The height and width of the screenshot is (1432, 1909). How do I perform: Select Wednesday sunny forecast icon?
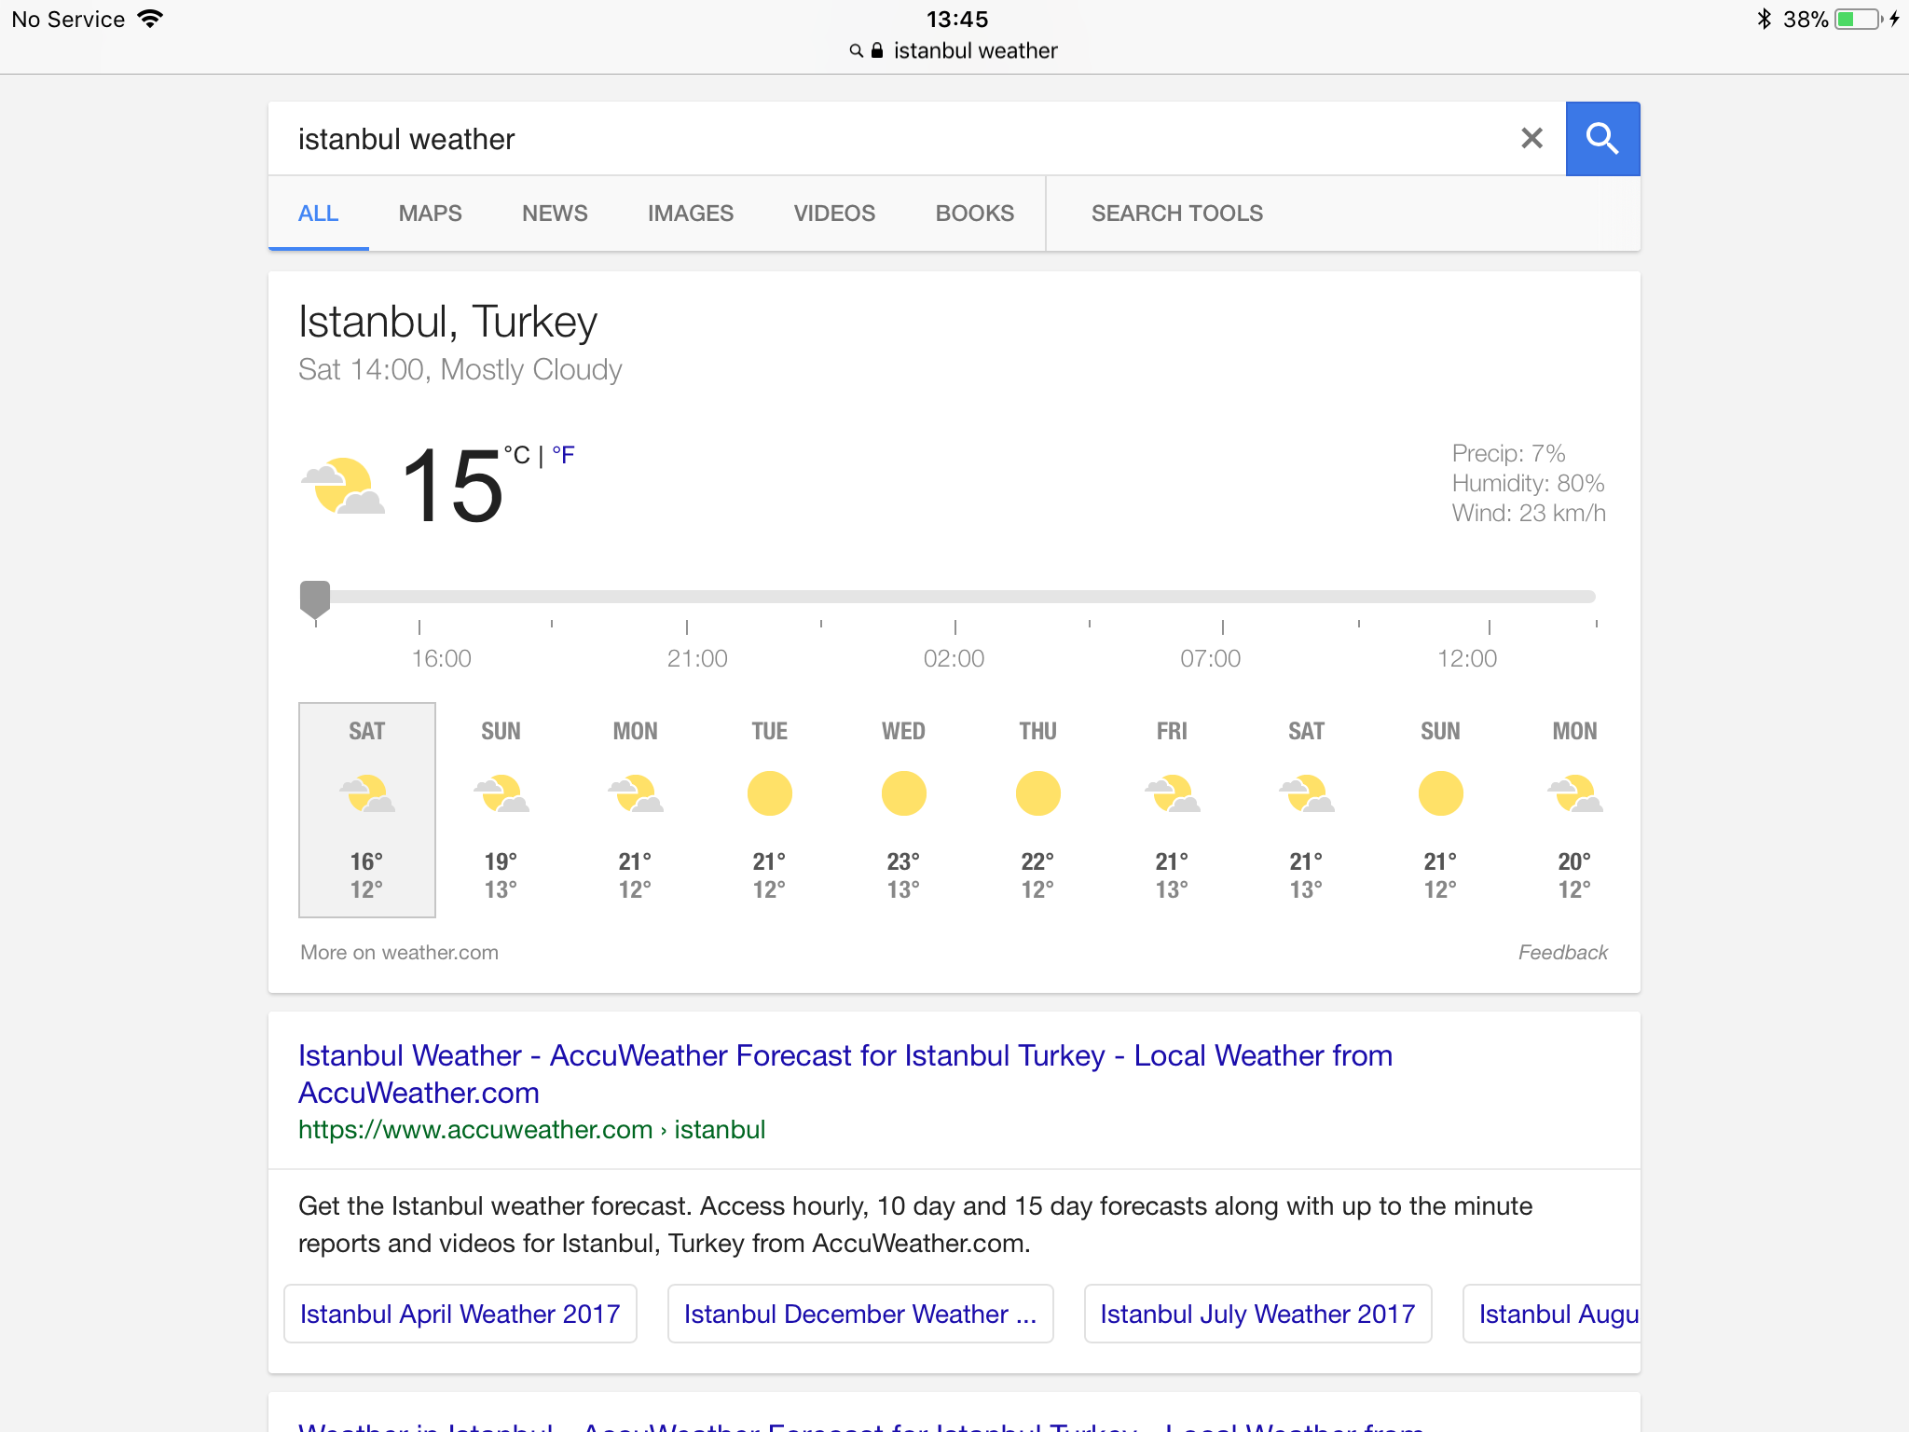point(903,794)
